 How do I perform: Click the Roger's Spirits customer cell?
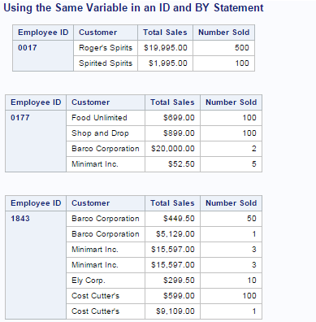(106, 48)
